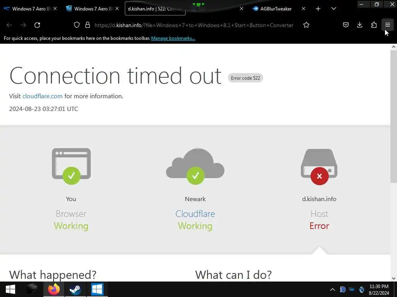Image resolution: width=397 pixels, height=297 pixels.
Task: Close the AGBlurTweaker tab
Action: (x=304, y=9)
